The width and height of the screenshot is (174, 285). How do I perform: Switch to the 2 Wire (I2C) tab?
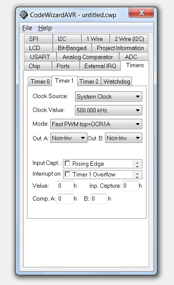tap(129, 39)
